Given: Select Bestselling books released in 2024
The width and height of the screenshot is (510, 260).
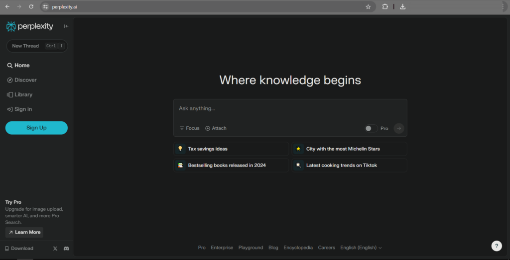Looking at the screenshot, I should 231,165.
